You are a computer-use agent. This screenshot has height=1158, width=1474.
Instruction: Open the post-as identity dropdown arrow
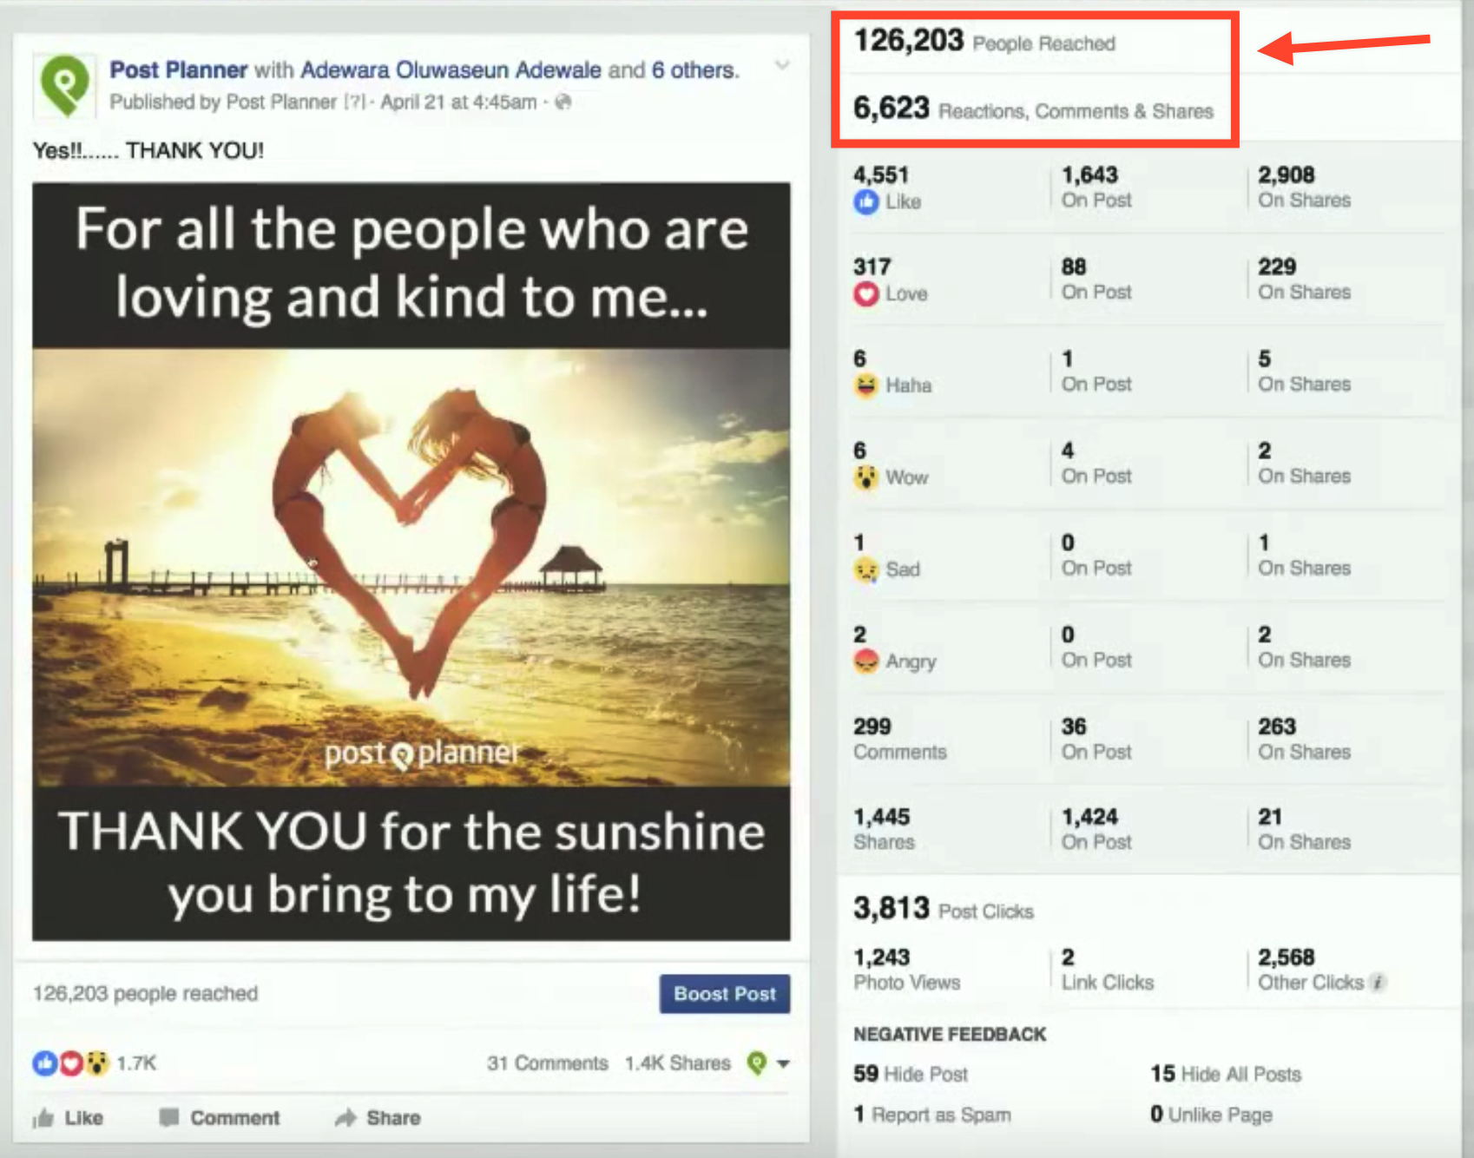pos(783,1064)
